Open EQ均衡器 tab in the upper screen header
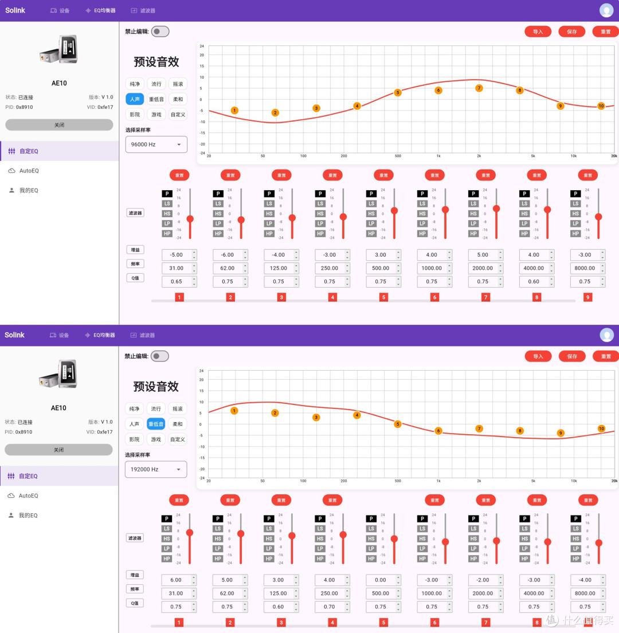Viewport: 619px width, 633px height. [100, 10]
